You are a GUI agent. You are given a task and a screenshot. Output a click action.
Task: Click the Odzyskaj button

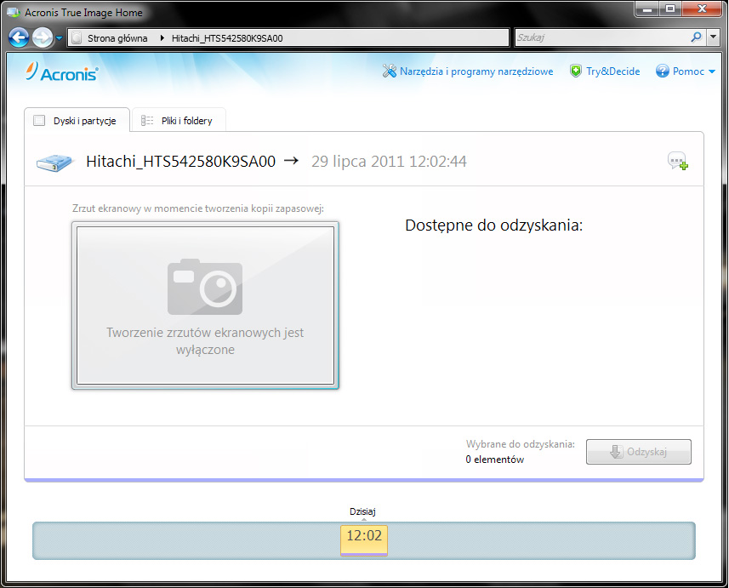638,452
